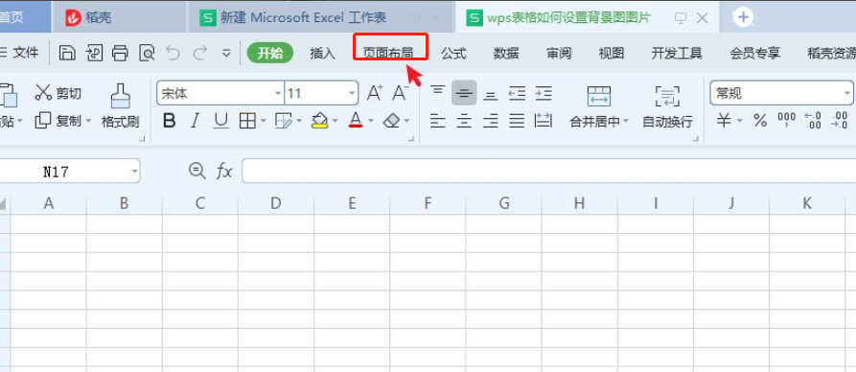Click the increase indent icon

(x=544, y=93)
